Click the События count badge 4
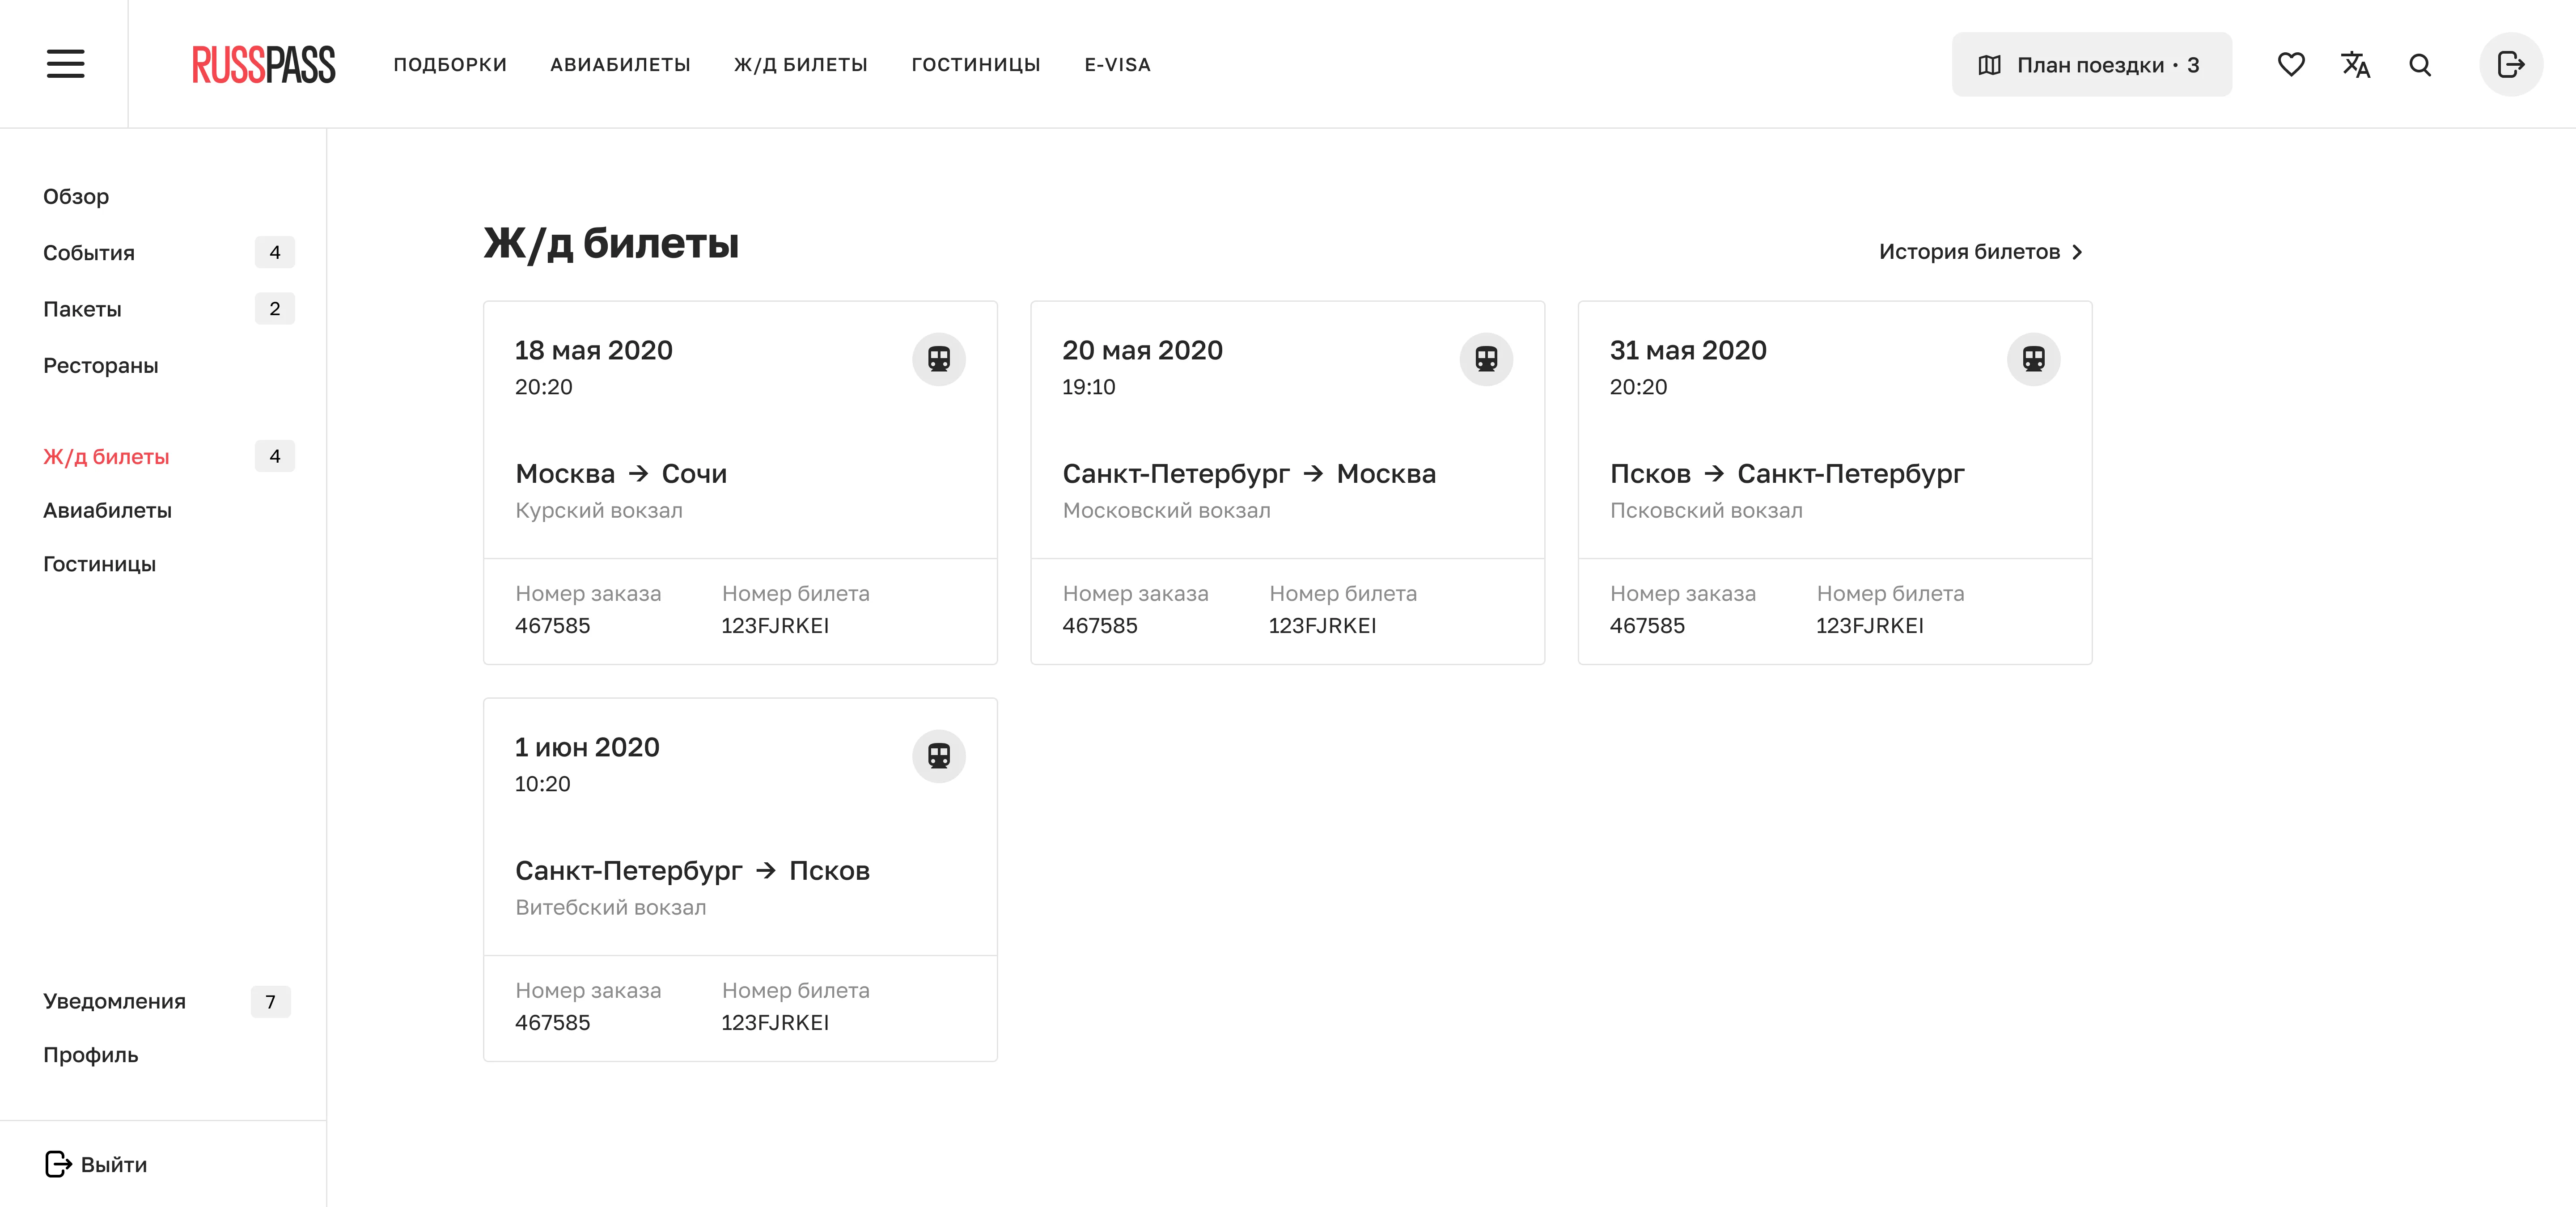This screenshot has height=1207, width=2576. click(275, 253)
